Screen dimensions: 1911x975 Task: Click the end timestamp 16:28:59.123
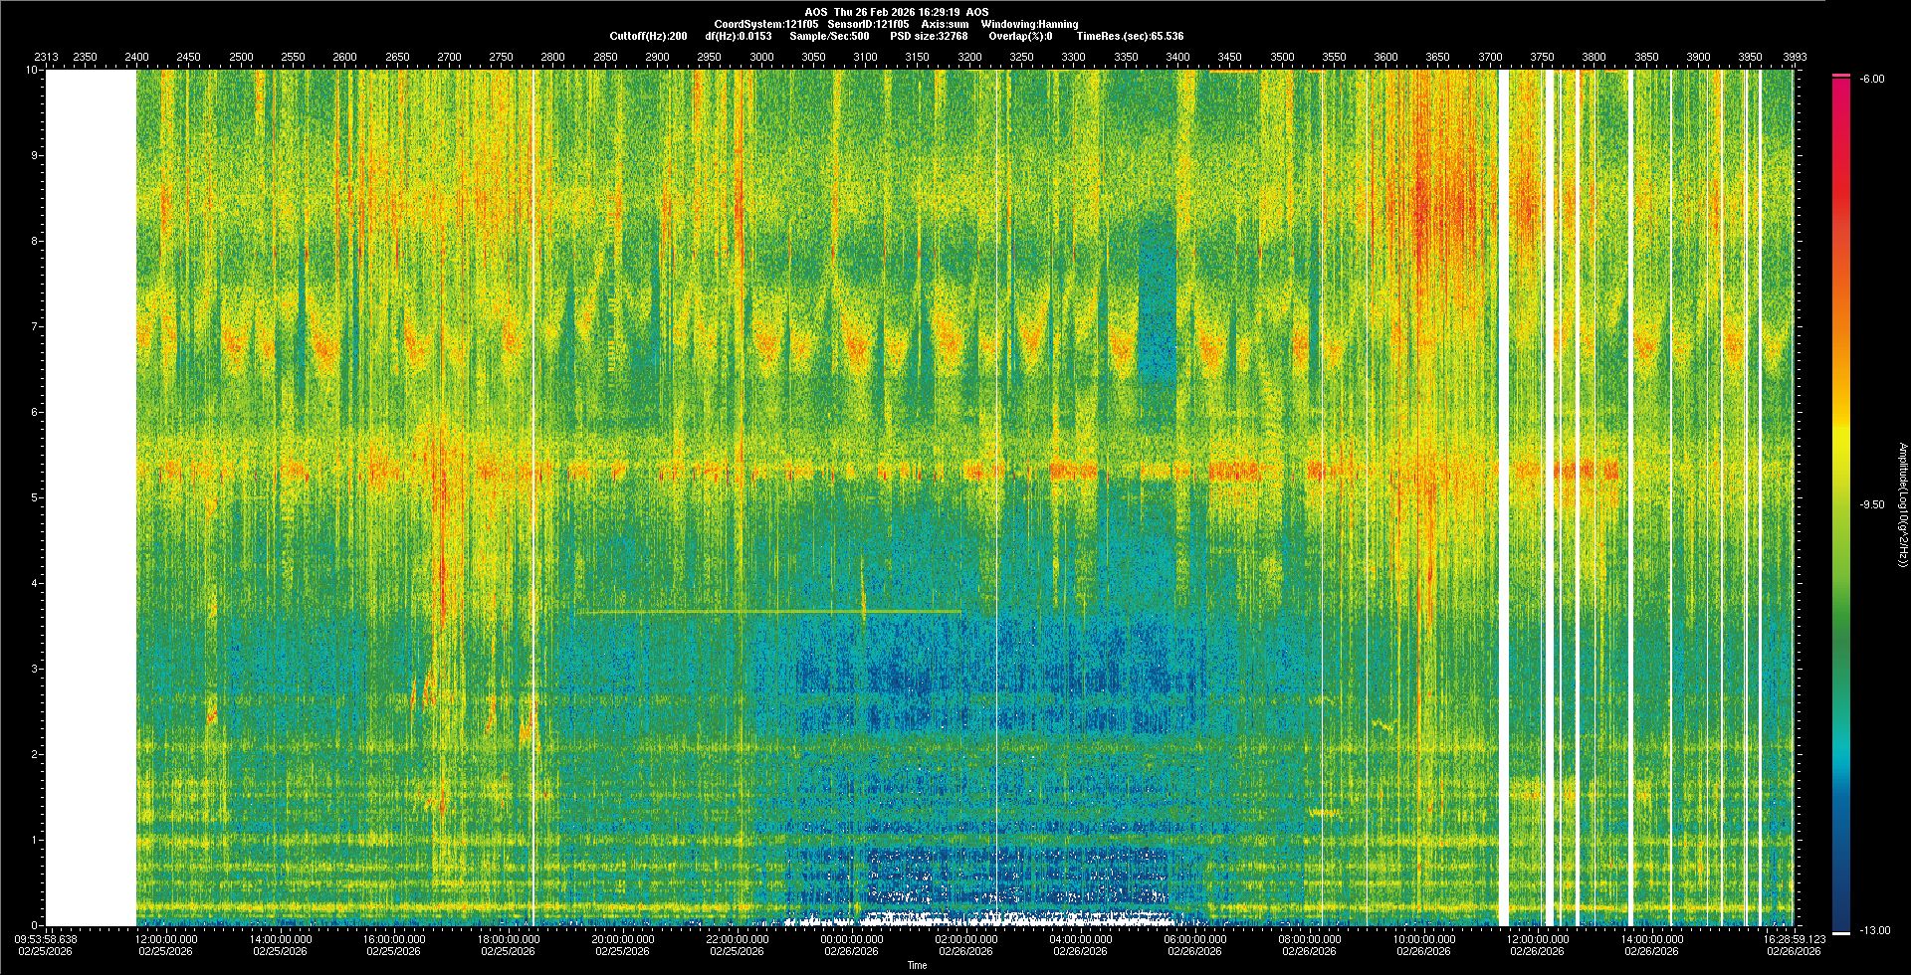click(1795, 938)
